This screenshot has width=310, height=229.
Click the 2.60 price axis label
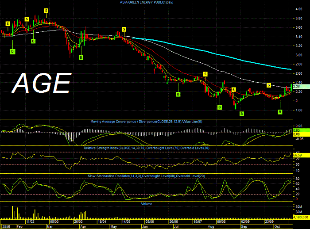299,73
